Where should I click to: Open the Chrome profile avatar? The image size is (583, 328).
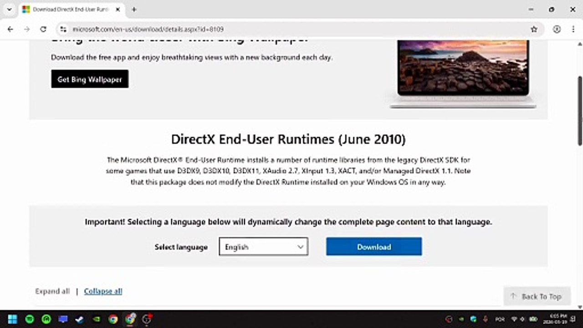pos(557,29)
